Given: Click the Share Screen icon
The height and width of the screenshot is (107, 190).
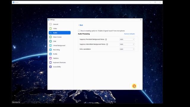Looking at the screenshot, I should pyautogui.click(x=50, y=37).
